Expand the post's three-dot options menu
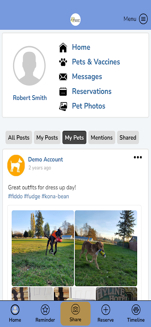 (x=138, y=157)
